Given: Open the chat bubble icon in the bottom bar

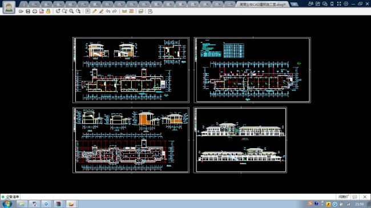Looking at the screenshot, I should [x=354, y=197].
